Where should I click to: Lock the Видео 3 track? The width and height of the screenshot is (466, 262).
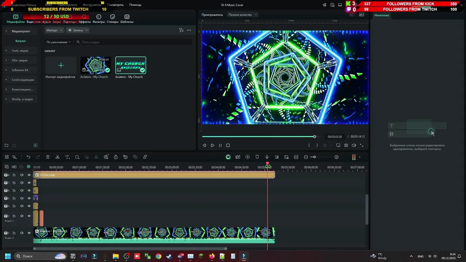pyautogui.click(x=14, y=216)
